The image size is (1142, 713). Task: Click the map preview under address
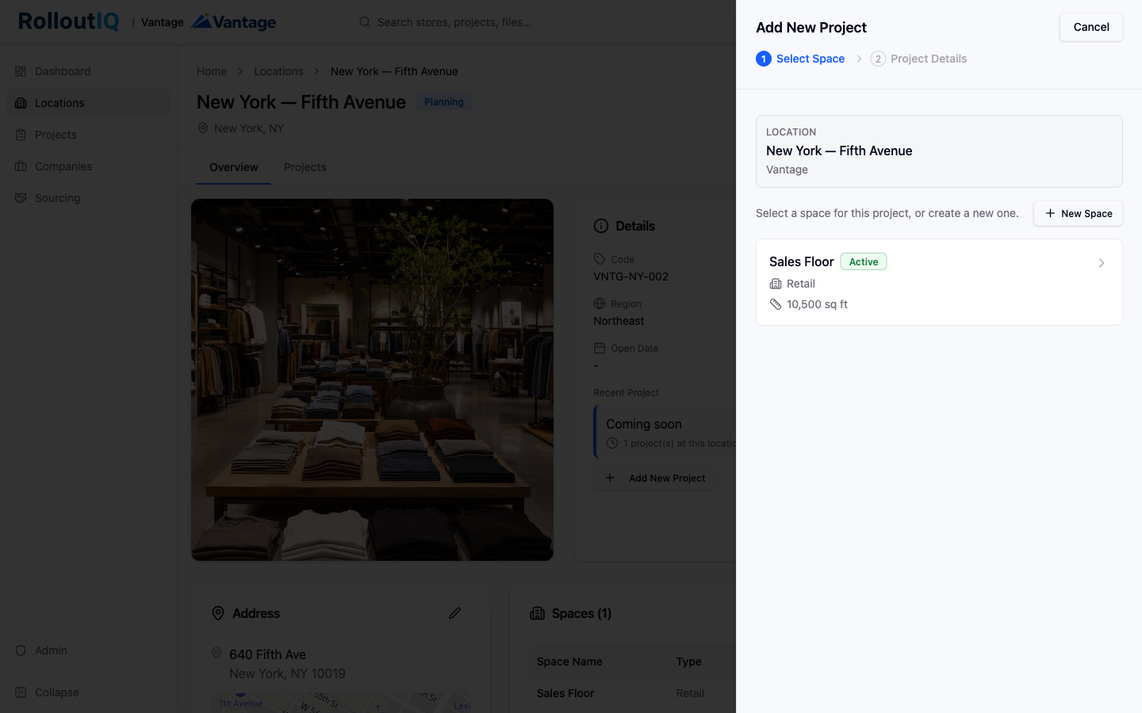coord(340,703)
